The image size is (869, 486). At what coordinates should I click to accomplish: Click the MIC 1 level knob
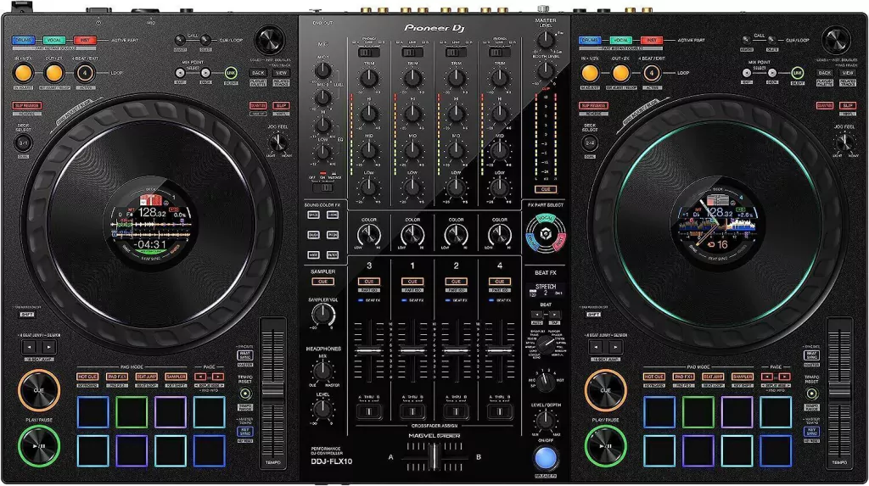[x=322, y=70]
